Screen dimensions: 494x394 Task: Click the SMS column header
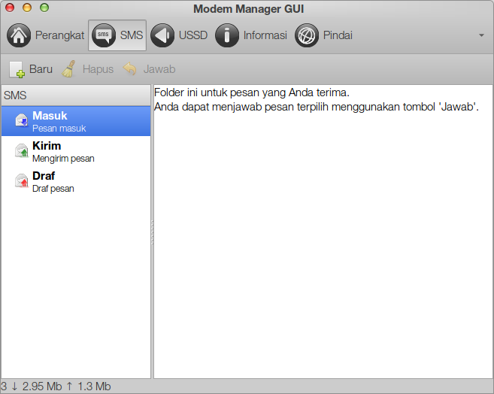[76, 95]
